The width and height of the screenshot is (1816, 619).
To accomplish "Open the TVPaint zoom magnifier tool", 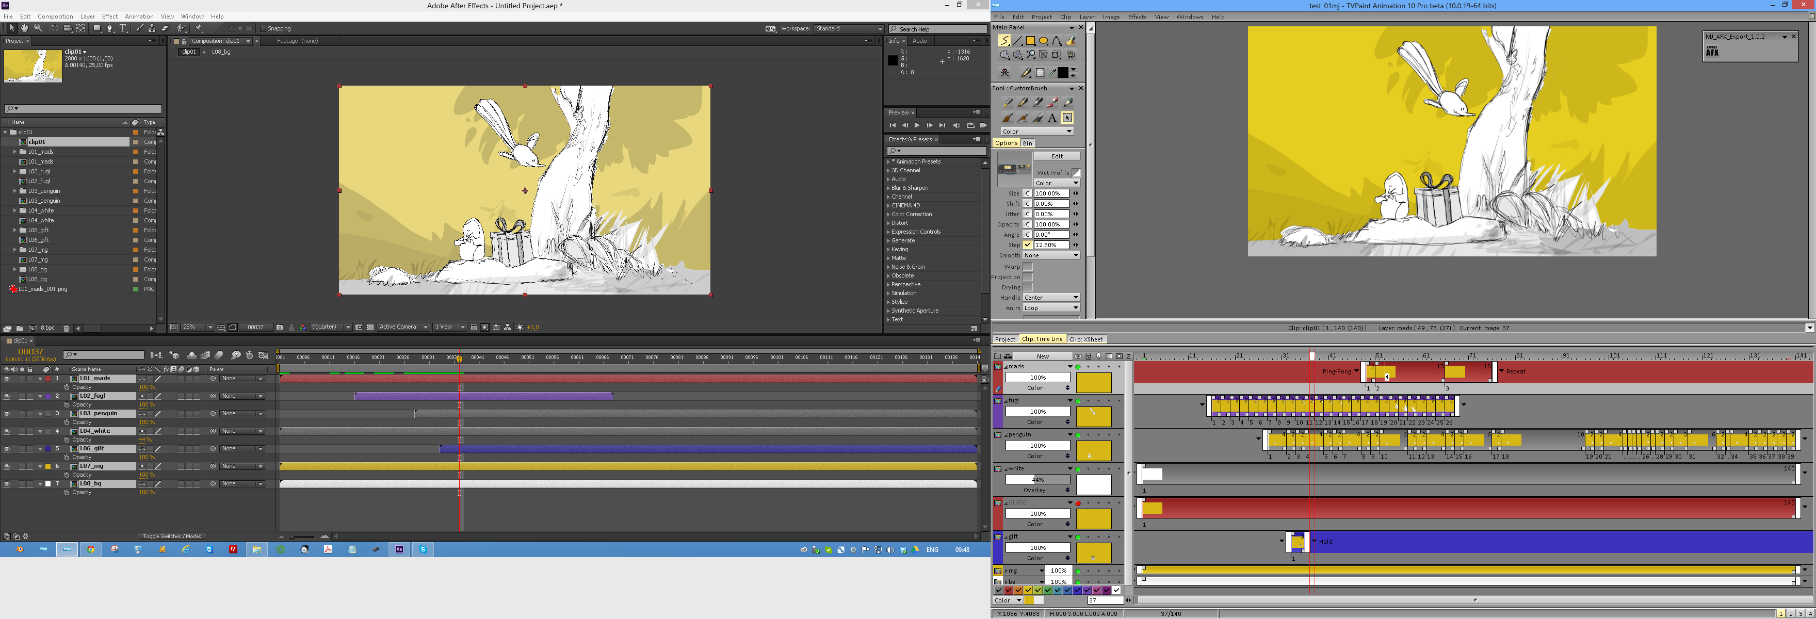I will [x=1031, y=54].
